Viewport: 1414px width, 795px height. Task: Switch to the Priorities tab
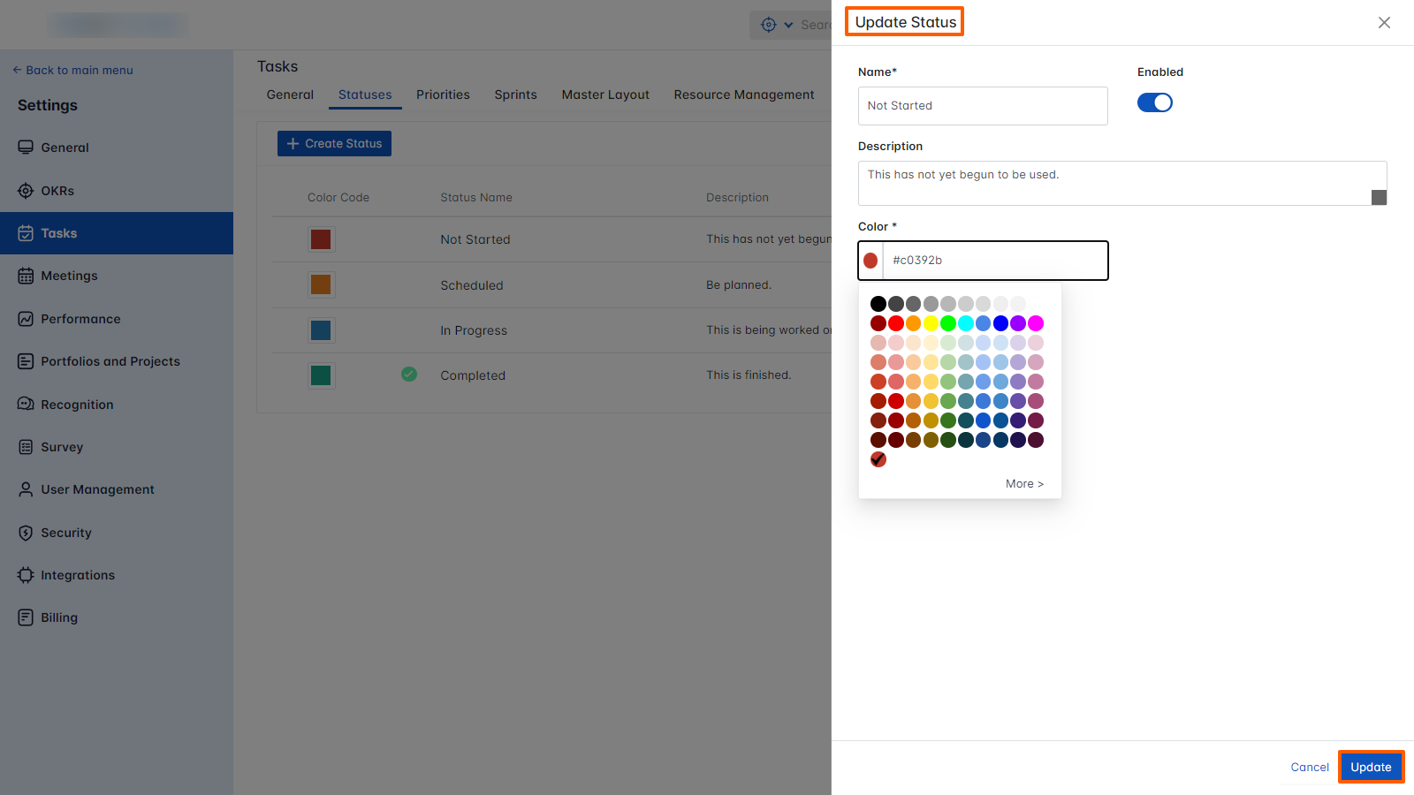443,95
